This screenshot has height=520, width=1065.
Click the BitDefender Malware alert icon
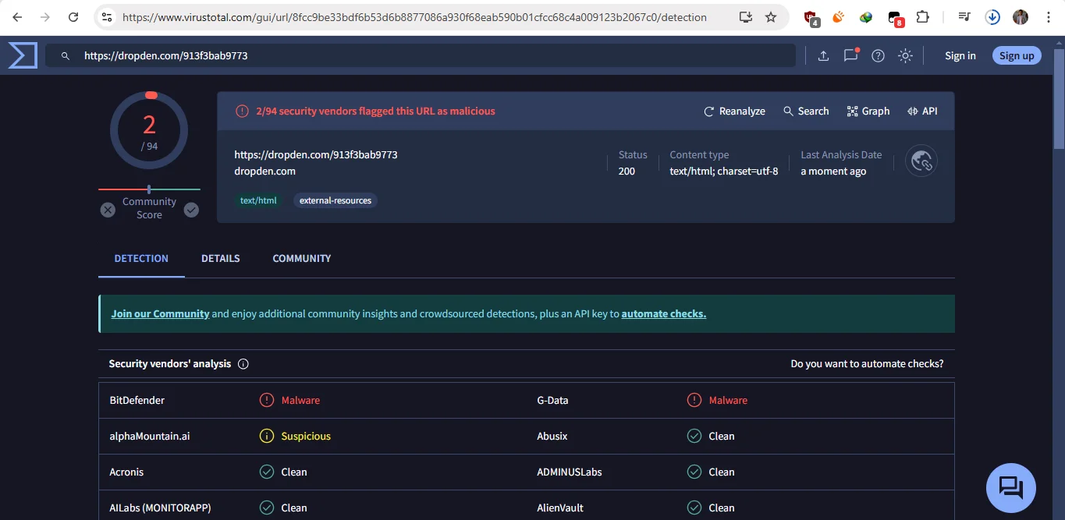267,401
